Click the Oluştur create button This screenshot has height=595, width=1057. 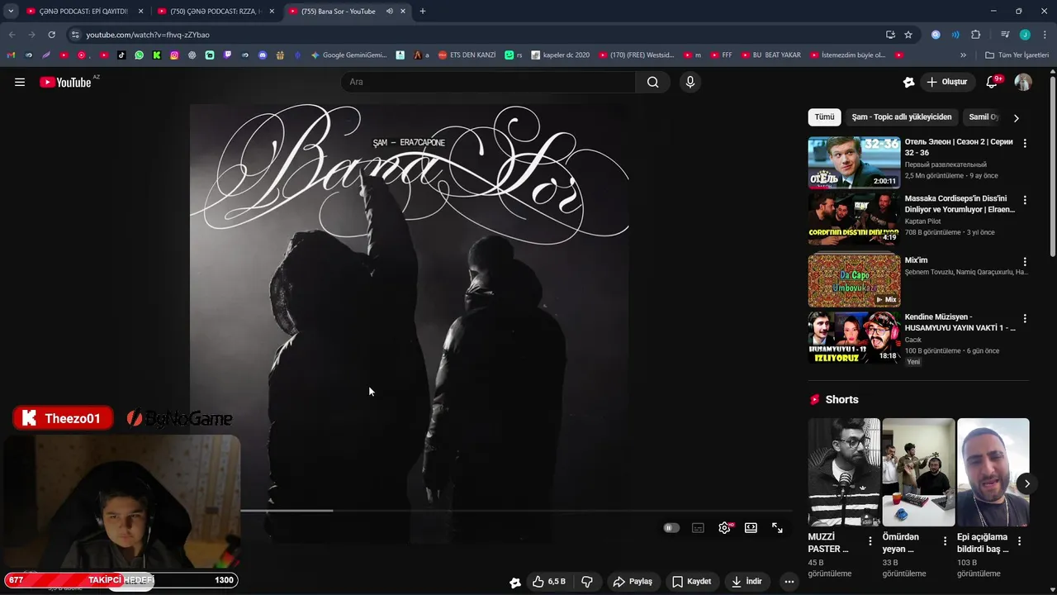[x=947, y=82]
